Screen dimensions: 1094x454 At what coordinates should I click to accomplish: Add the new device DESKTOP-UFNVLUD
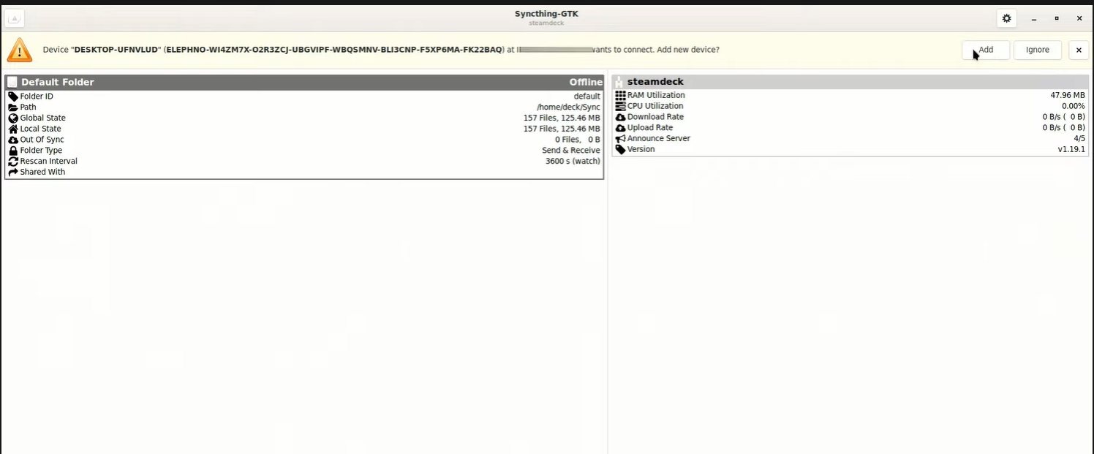986,50
